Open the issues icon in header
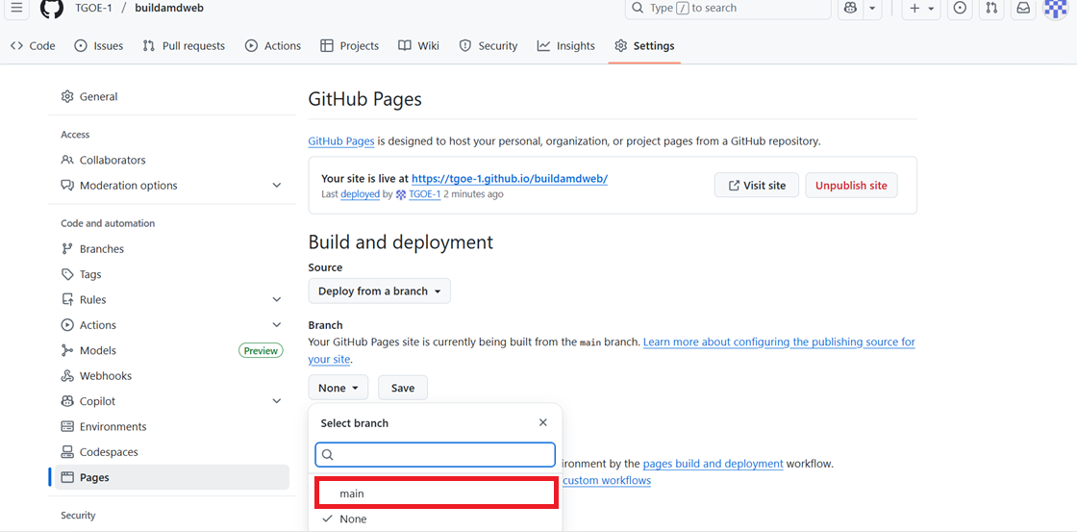 (x=960, y=9)
